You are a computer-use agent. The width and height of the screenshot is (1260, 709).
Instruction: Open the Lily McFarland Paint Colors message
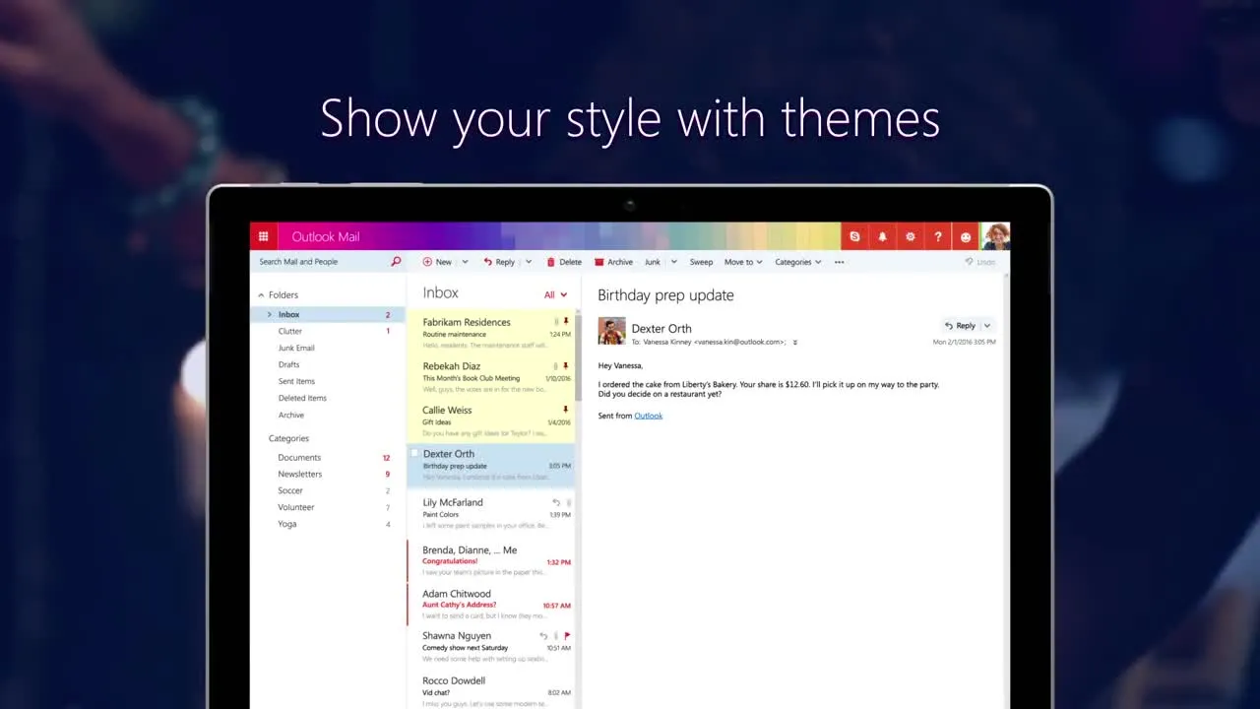[x=490, y=514]
